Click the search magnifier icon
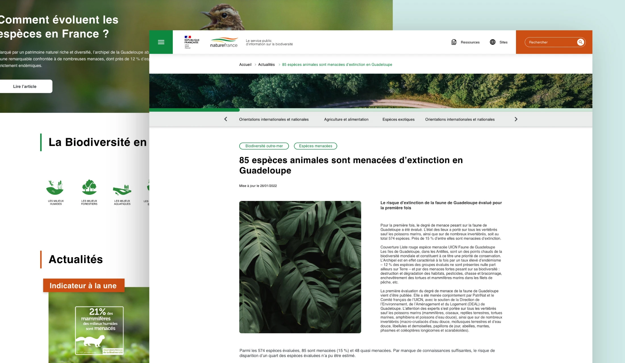The image size is (625, 363). [580, 42]
